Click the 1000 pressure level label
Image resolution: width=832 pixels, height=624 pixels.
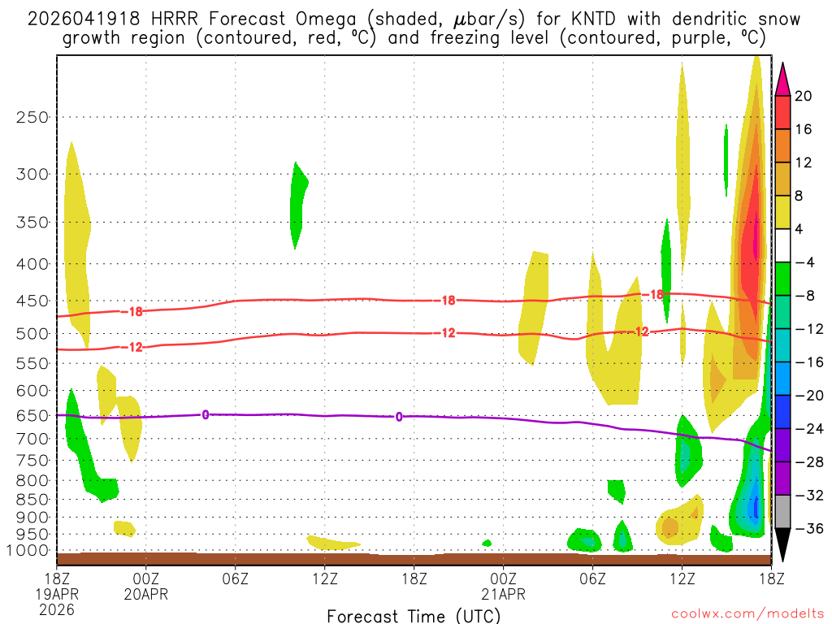click(x=28, y=551)
